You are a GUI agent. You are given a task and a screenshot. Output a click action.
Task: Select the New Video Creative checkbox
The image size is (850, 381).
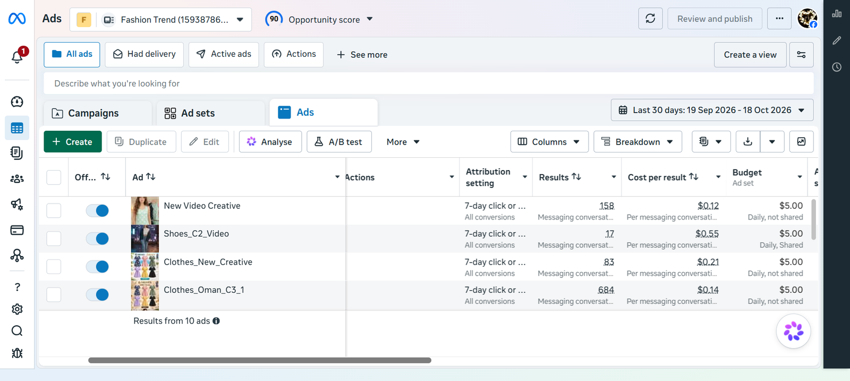[54, 211]
